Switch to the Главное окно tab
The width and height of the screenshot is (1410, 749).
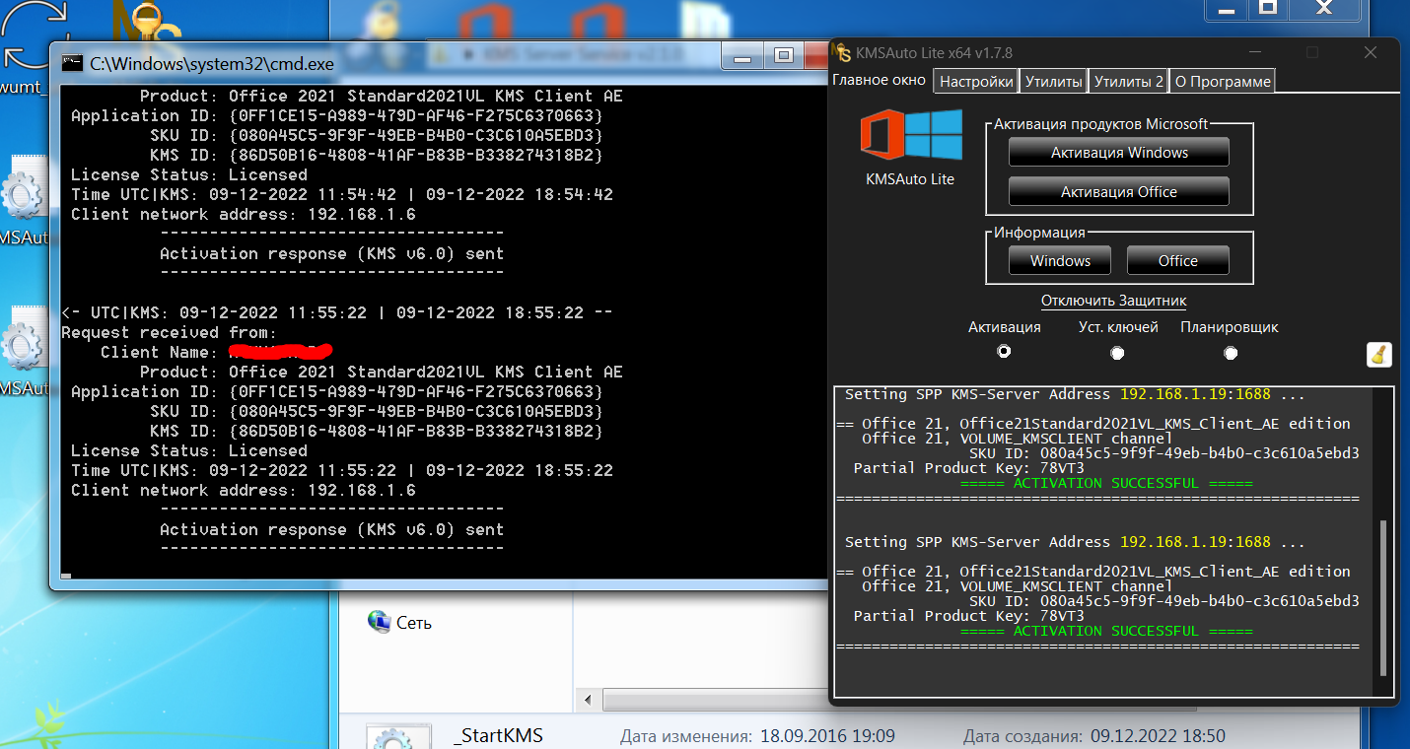[880, 80]
